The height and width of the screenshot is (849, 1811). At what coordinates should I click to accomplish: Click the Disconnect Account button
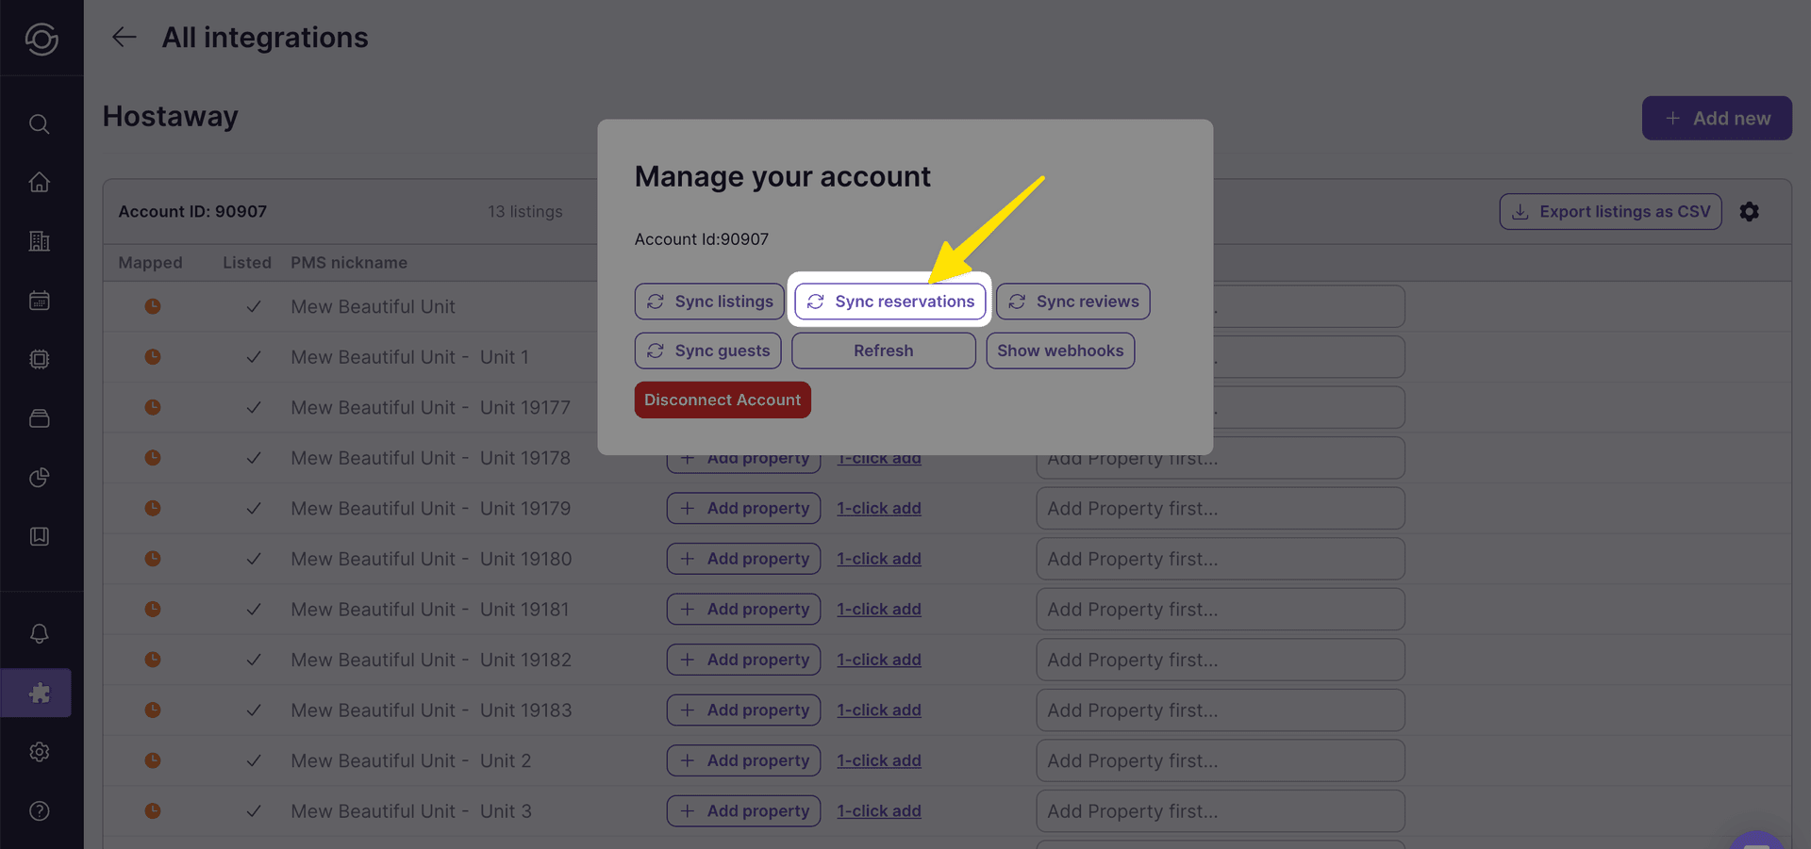point(722,400)
